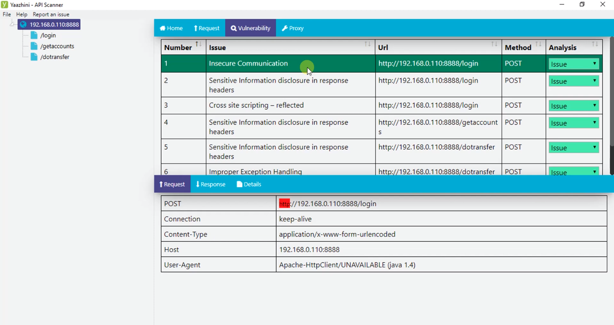Select the lower Request detail tab
The width and height of the screenshot is (614, 325).
[172, 184]
